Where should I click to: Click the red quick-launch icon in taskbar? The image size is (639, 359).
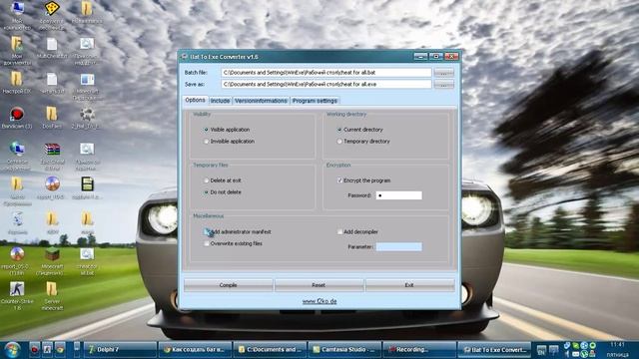pyautogui.click(x=35, y=349)
